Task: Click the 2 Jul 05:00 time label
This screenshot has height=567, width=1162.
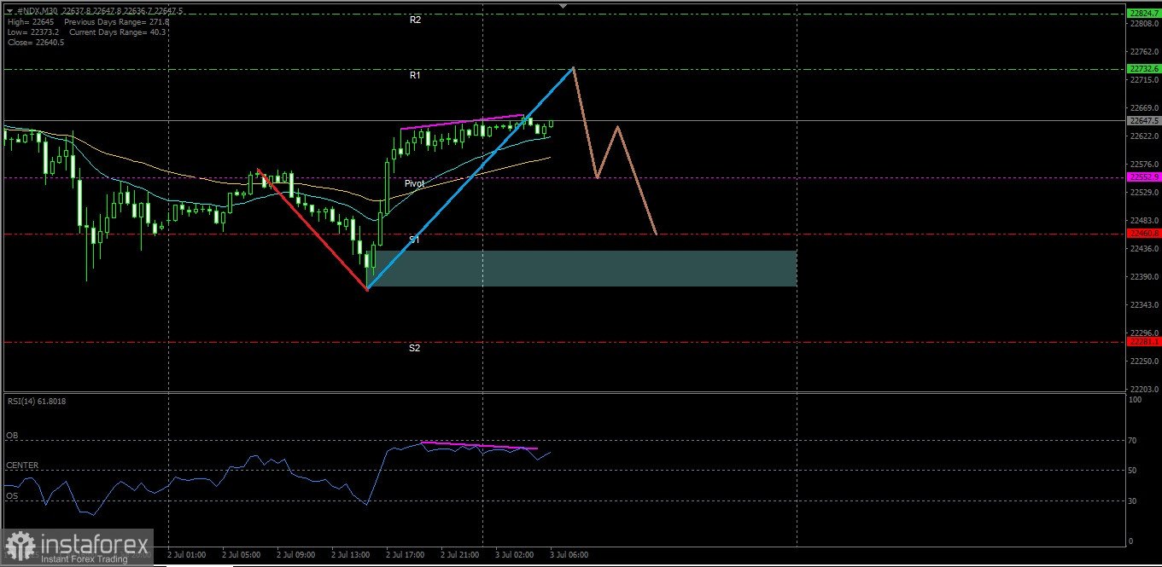Action: tap(242, 554)
